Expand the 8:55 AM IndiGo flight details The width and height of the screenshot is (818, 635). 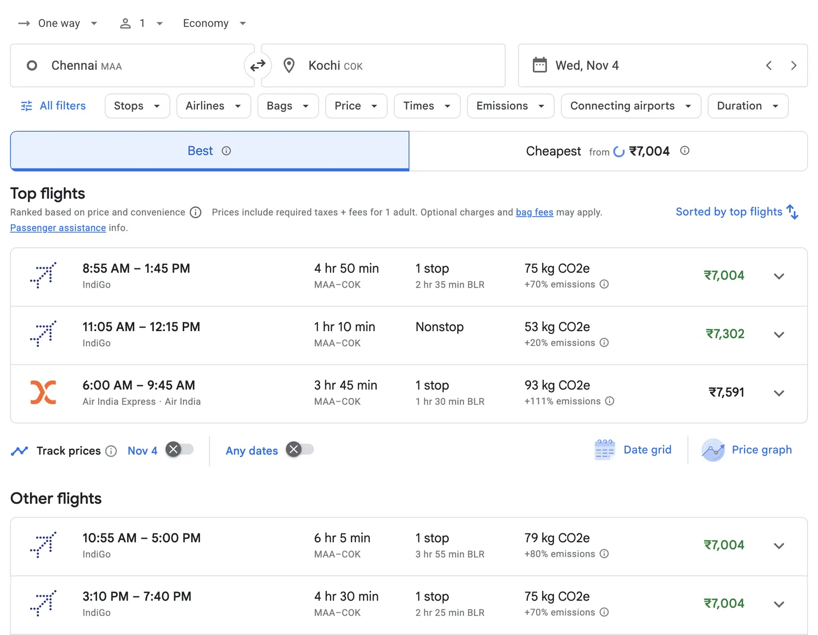pos(779,276)
